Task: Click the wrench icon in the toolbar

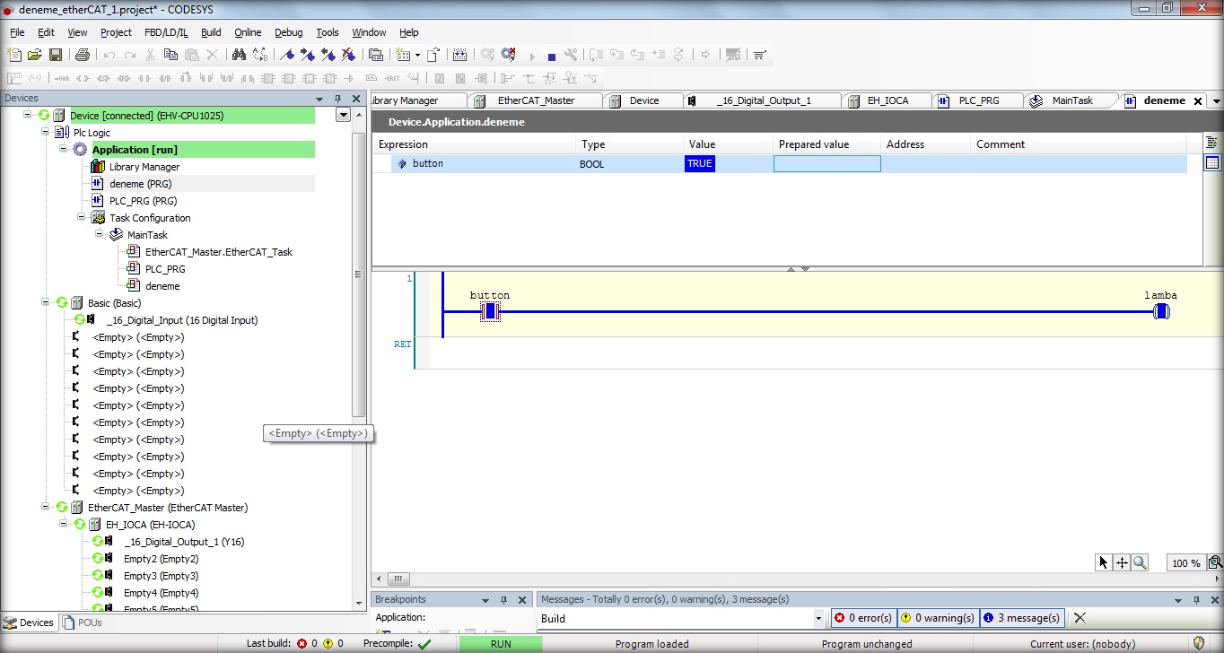Action: pos(571,55)
